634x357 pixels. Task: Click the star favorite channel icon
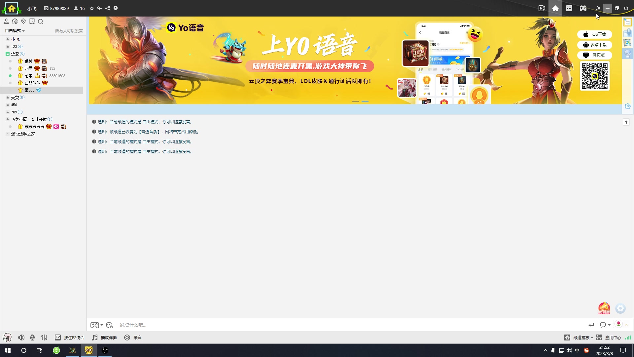coord(92,8)
